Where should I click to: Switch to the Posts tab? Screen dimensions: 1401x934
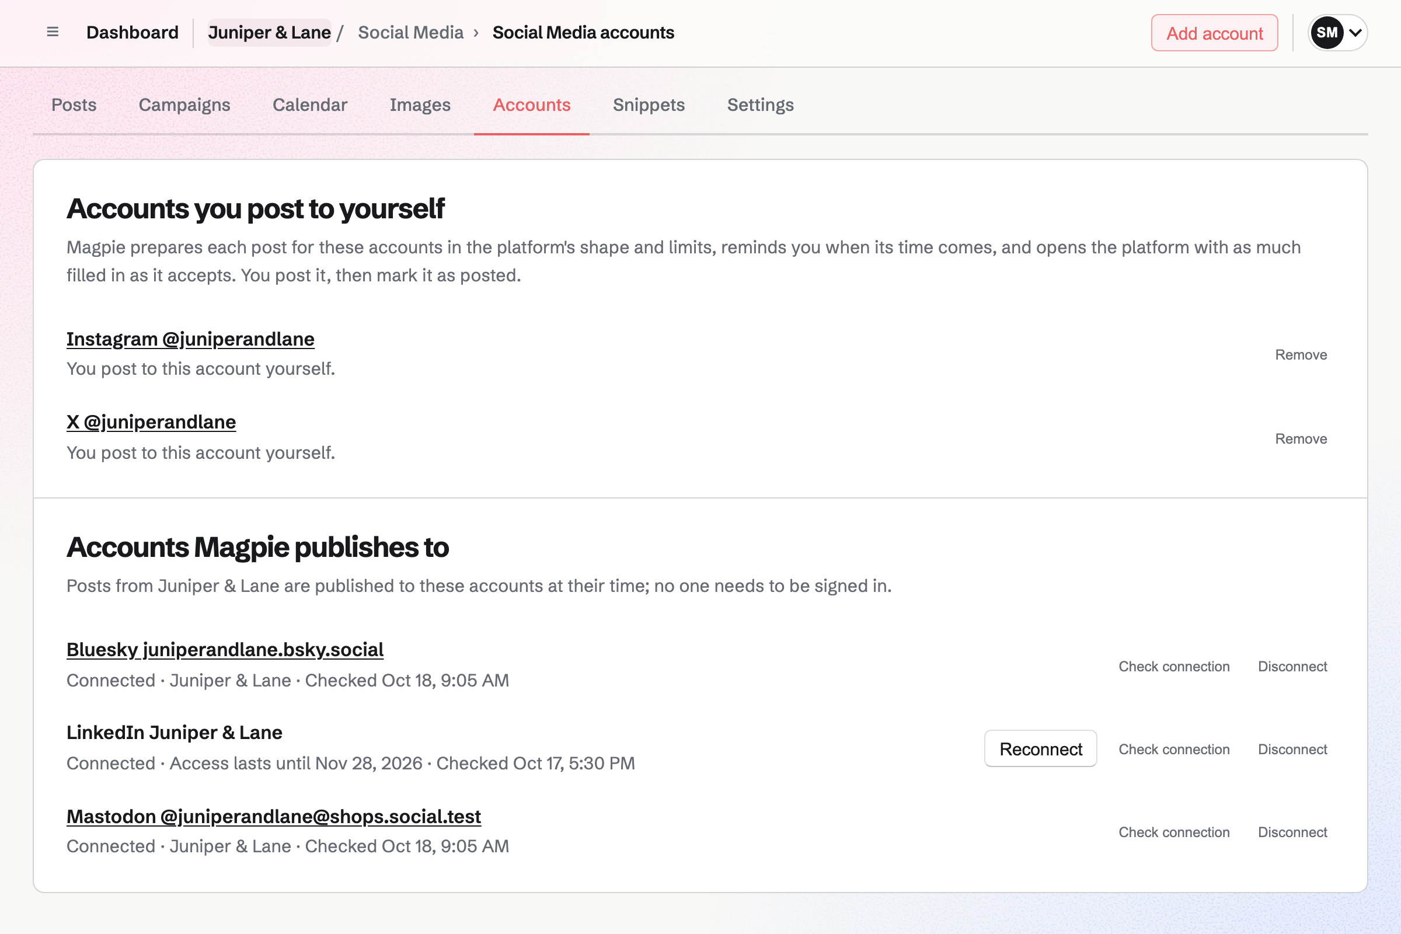pos(74,105)
